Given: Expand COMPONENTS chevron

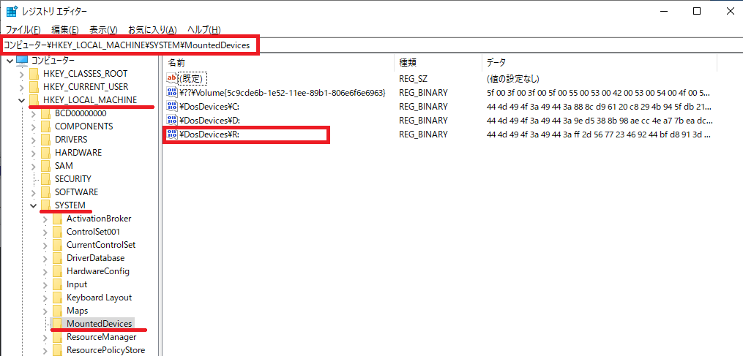Looking at the screenshot, I should [x=33, y=127].
